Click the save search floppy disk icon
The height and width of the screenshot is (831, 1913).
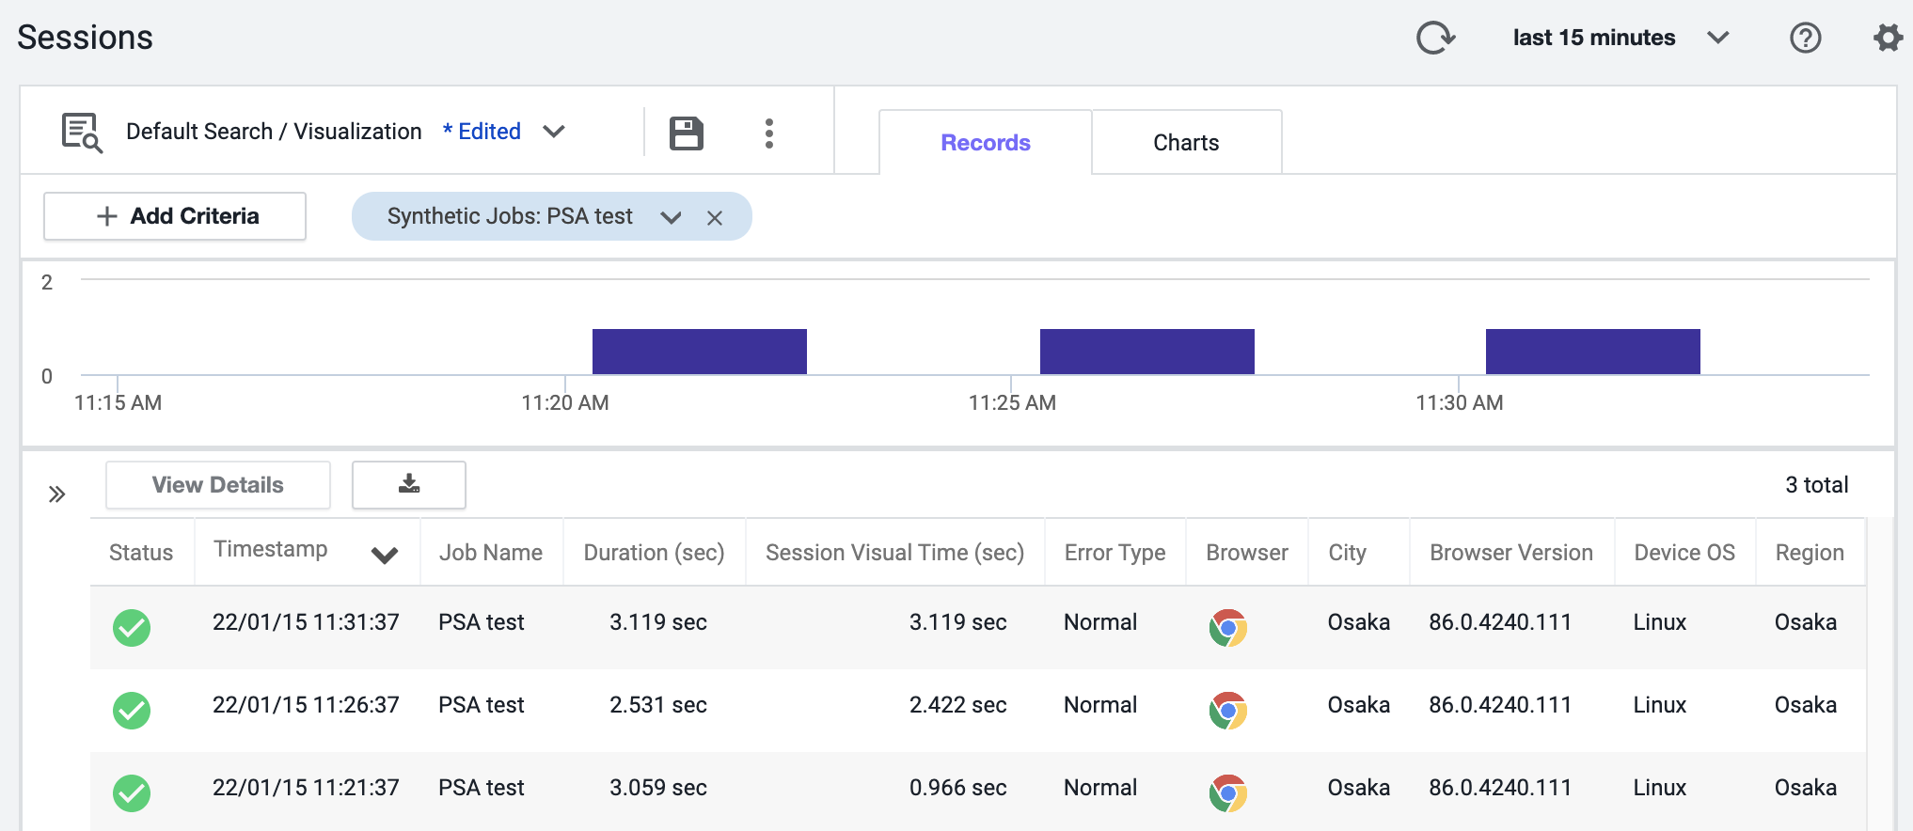pyautogui.click(x=686, y=133)
